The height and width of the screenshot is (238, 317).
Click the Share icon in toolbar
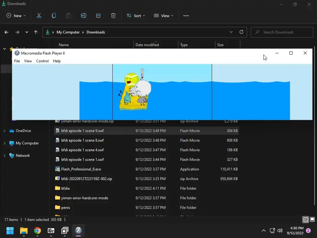[x=98, y=15]
